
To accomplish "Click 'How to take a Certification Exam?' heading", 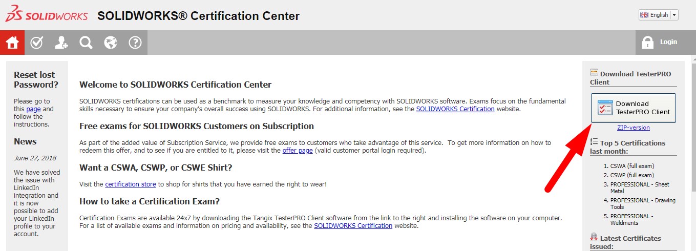I will [150, 201].
